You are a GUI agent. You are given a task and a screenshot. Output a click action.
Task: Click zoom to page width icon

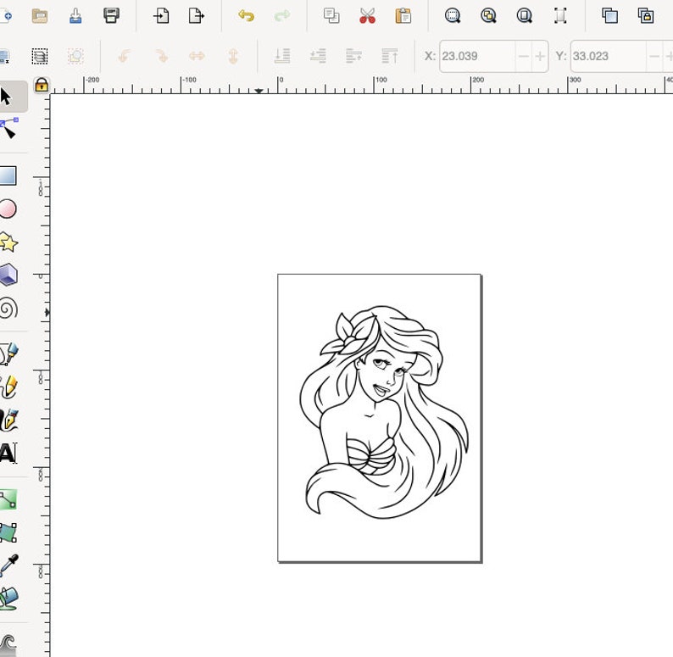tap(560, 16)
